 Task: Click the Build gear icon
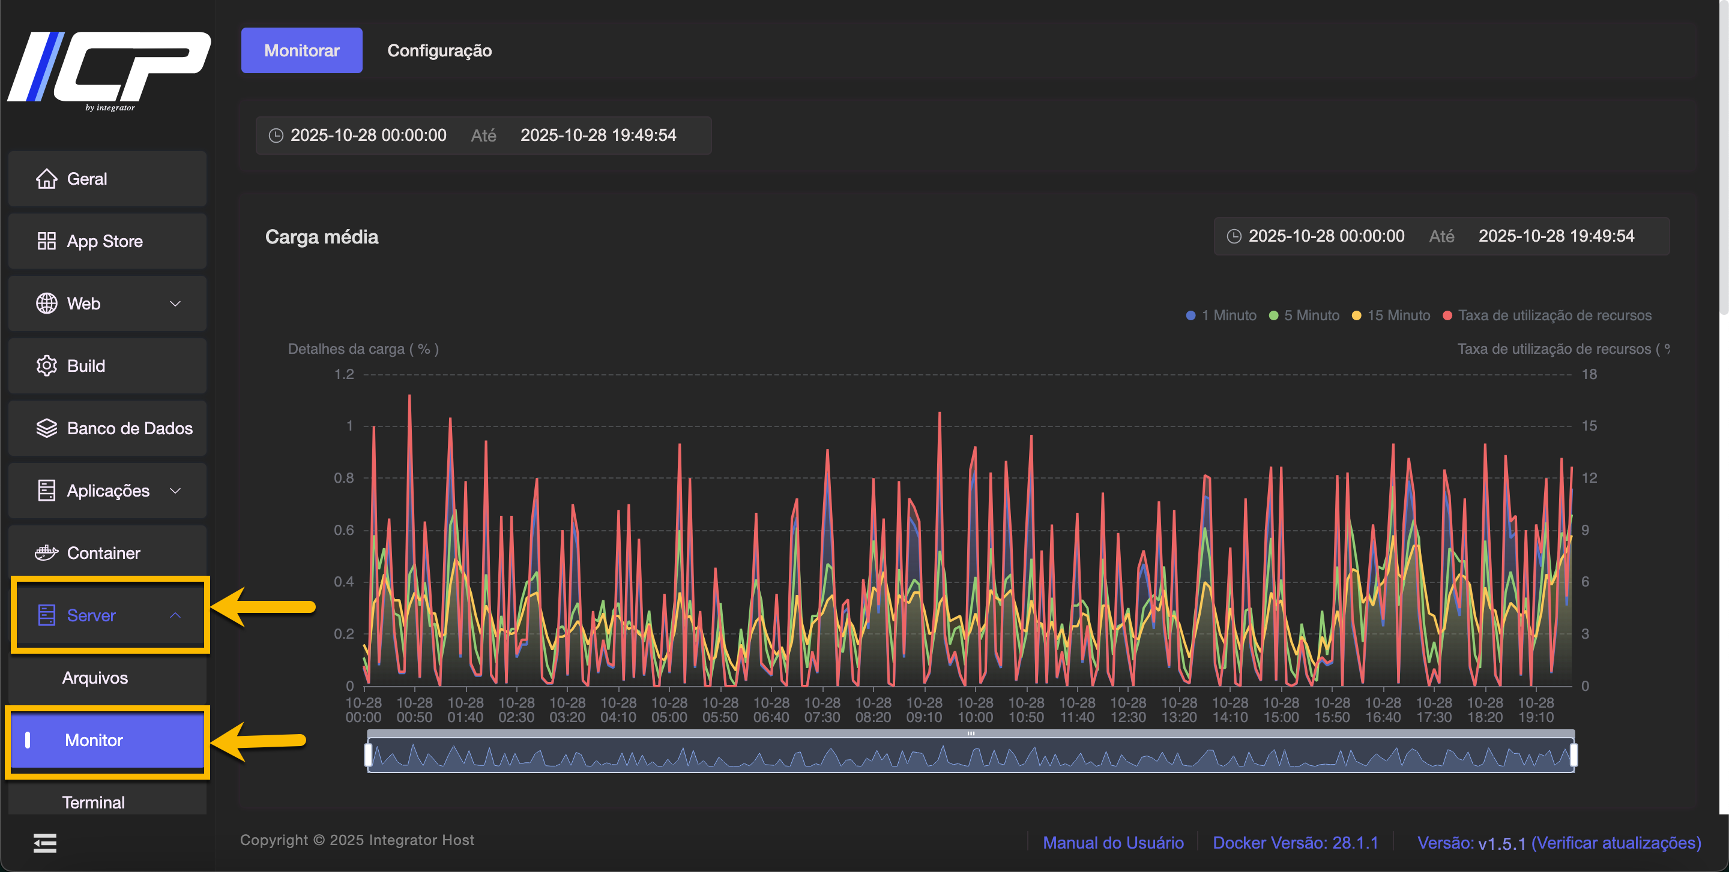(46, 366)
